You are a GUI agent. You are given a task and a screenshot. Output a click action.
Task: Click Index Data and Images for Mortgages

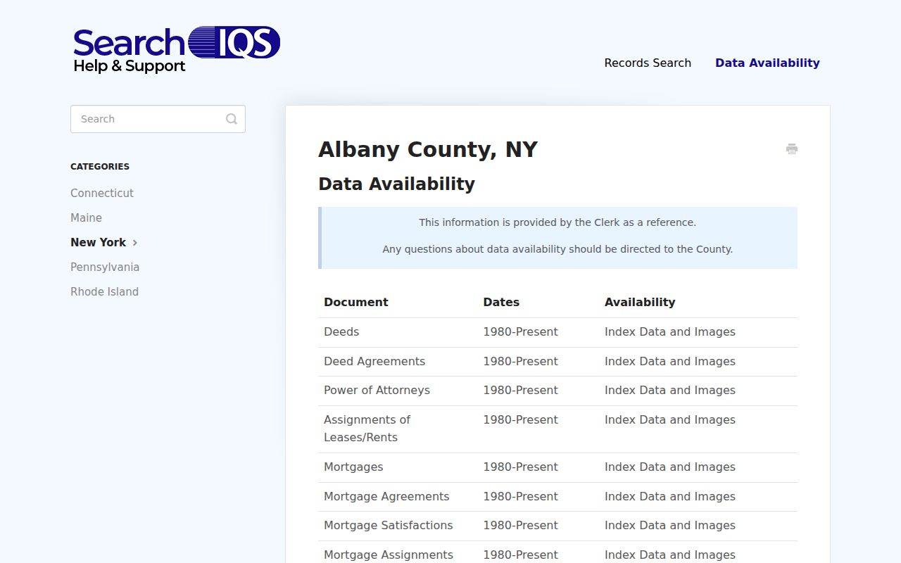coord(670,467)
